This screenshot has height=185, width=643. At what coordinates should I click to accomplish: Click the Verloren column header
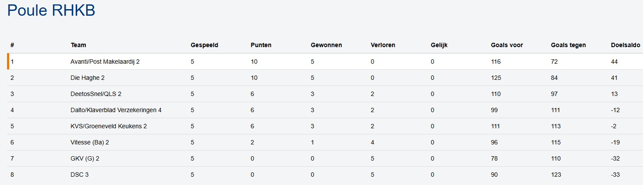click(x=383, y=45)
